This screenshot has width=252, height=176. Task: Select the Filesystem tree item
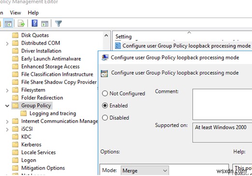(33, 90)
